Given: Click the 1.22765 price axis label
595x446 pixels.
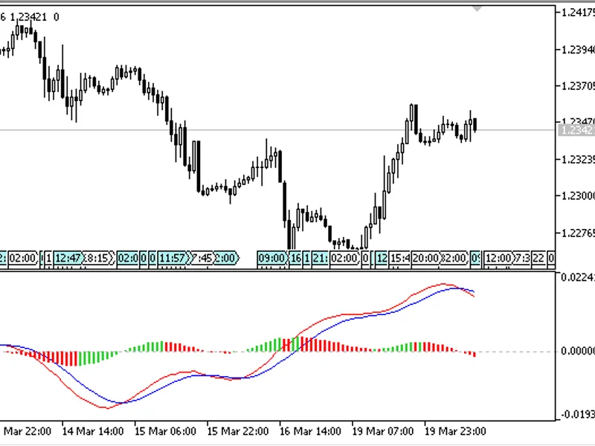Looking at the screenshot, I should click(578, 233).
